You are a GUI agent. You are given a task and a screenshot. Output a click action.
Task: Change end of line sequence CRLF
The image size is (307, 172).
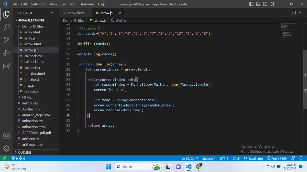click(x=236, y=158)
